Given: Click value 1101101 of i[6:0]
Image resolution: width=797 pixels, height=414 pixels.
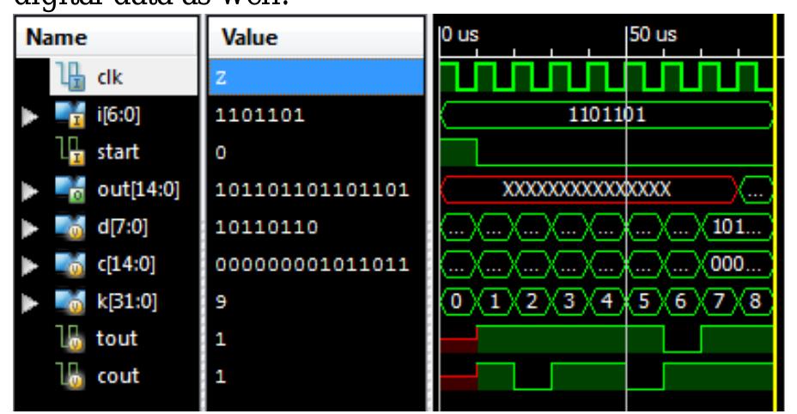Looking at the screenshot, I should coord(259,115).
